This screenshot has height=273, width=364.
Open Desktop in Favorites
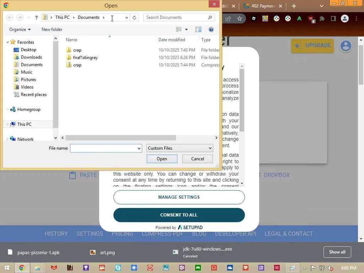(x=28, y=50)
